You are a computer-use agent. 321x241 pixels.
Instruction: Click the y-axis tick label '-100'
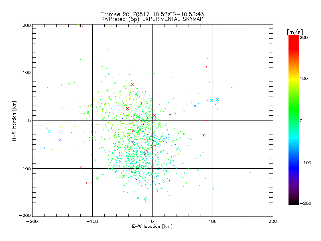(25, 169)
